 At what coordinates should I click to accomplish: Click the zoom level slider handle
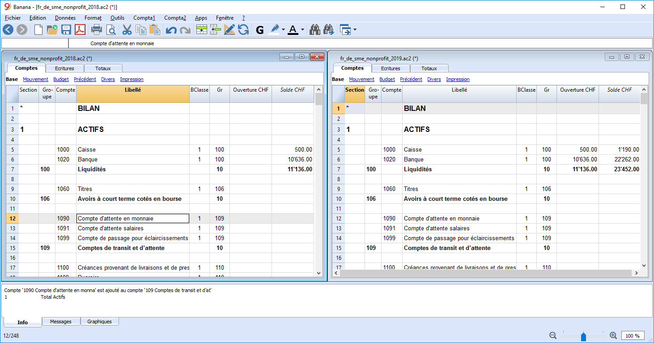click(583, 336)
